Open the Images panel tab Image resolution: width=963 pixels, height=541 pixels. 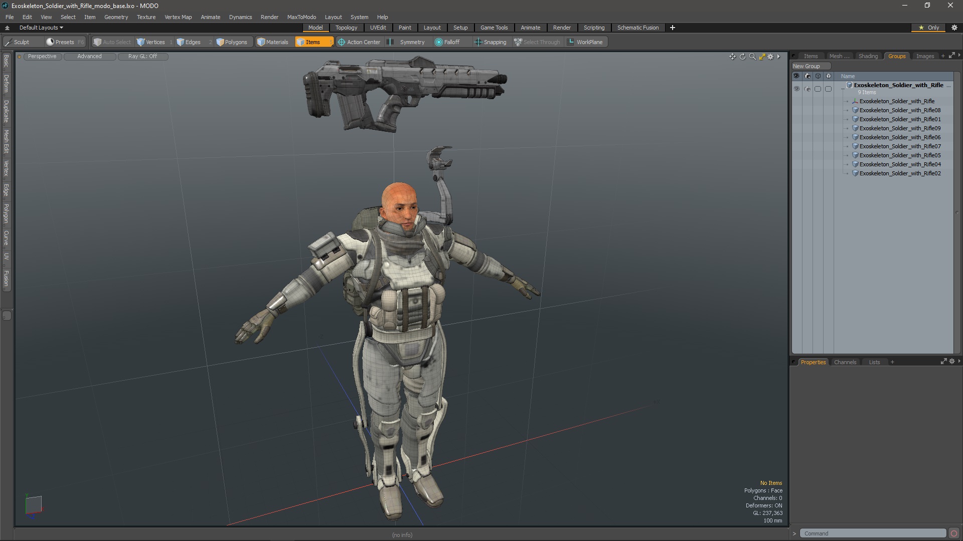tap(925, 56)
